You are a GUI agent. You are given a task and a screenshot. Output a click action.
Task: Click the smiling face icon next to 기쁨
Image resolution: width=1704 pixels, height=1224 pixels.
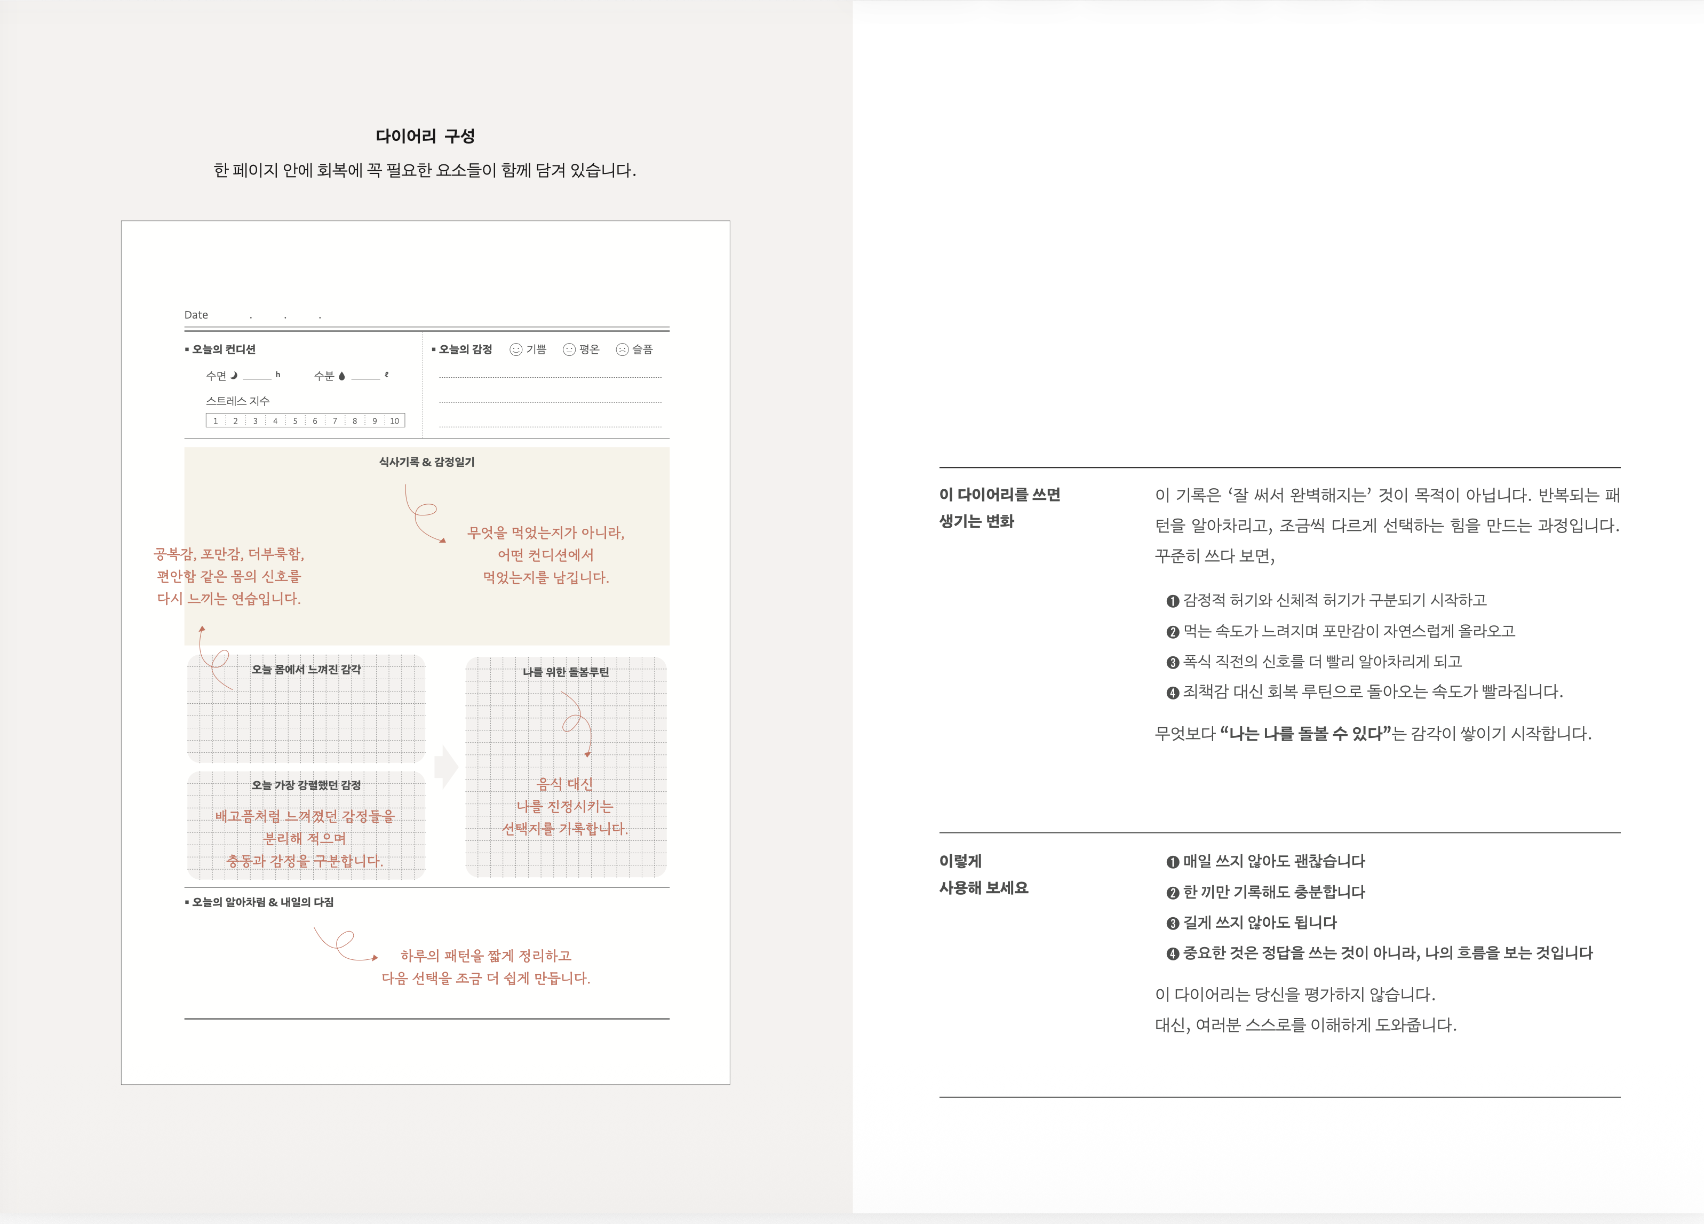pos(515,349)
